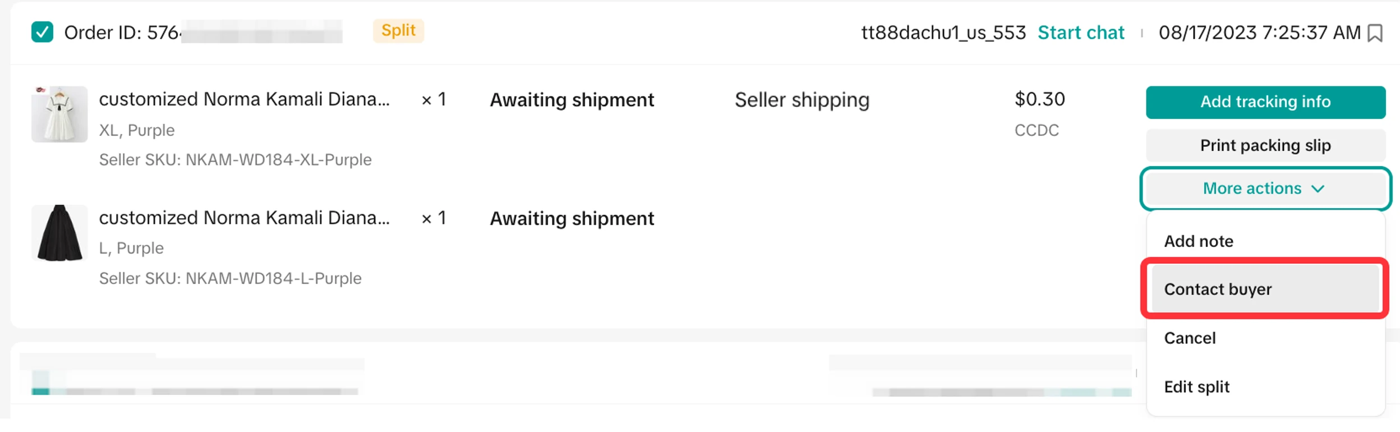Choose the Edit split option
This screenshot has width=1400, height=432.
point(1196,387)
